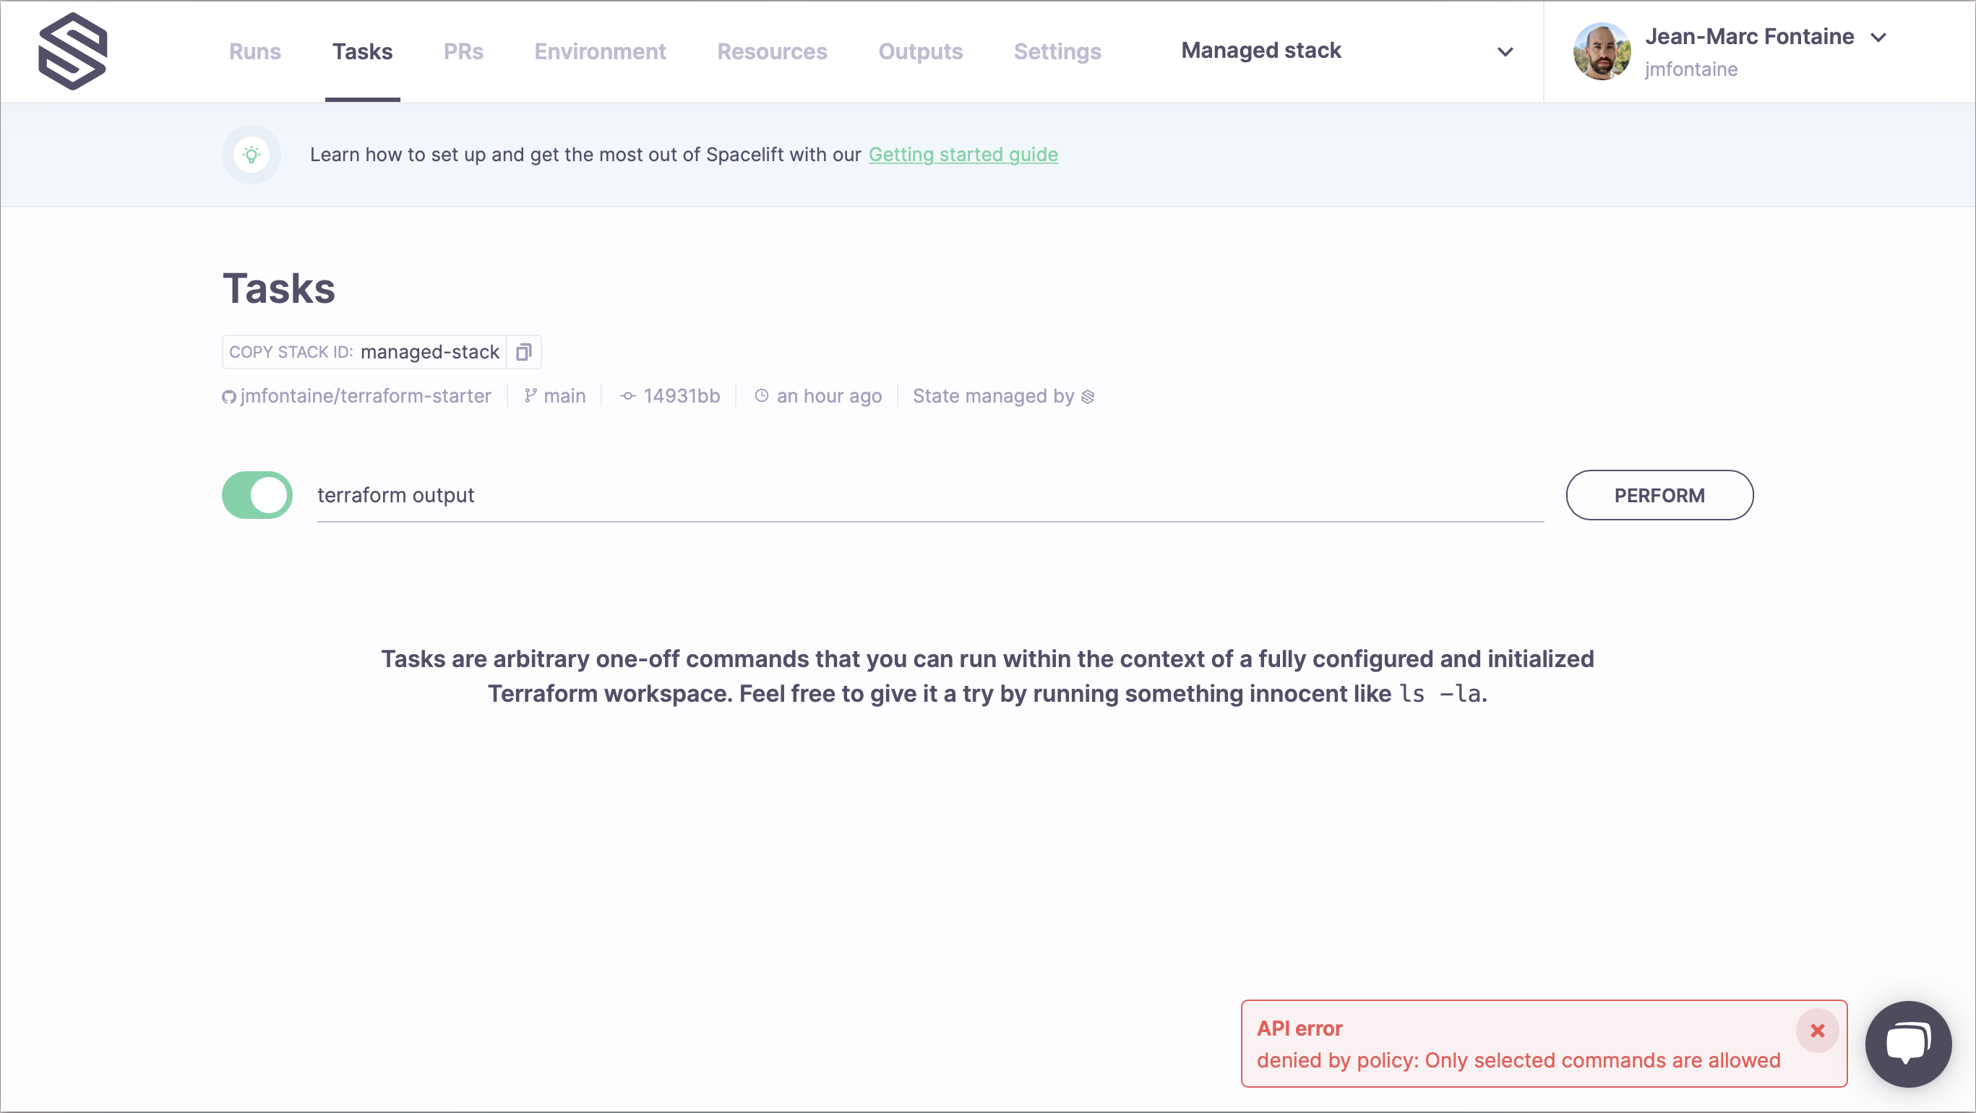This screenshot has width=1976, height=1113.
Task: Open the user account menu chevron
Action: [x=1878, y=38]
